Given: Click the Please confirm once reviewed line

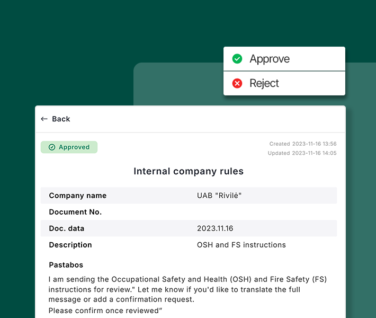Looking at the screenshot, I should 105,311.
